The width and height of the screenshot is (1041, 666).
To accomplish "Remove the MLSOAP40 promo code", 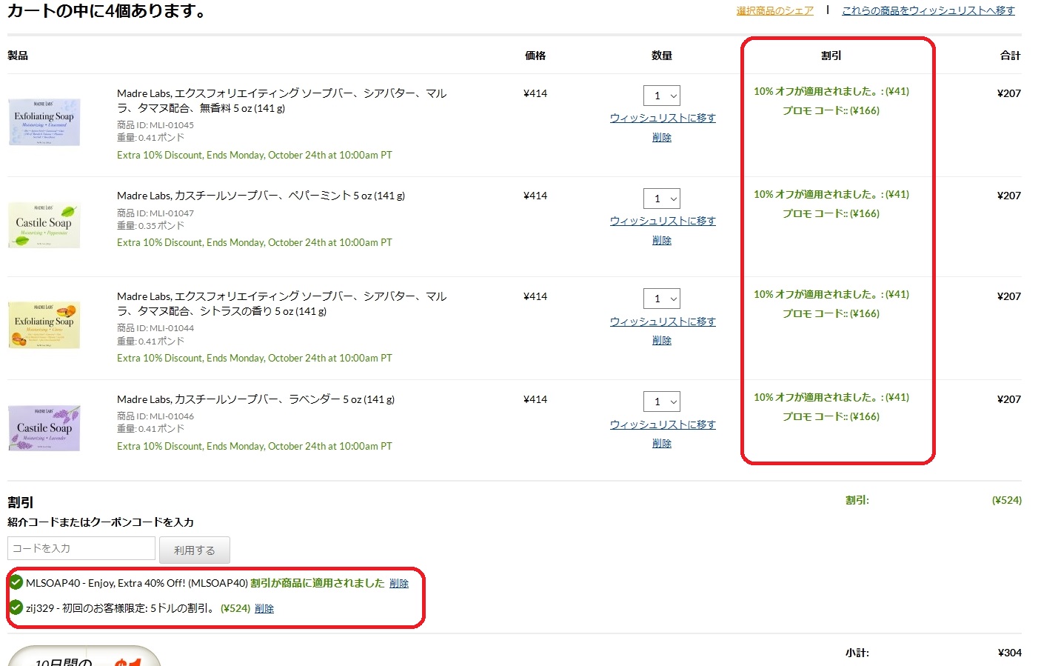I will 399,584.
